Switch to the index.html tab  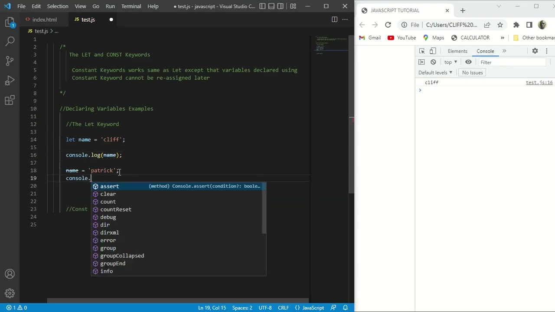44,19
